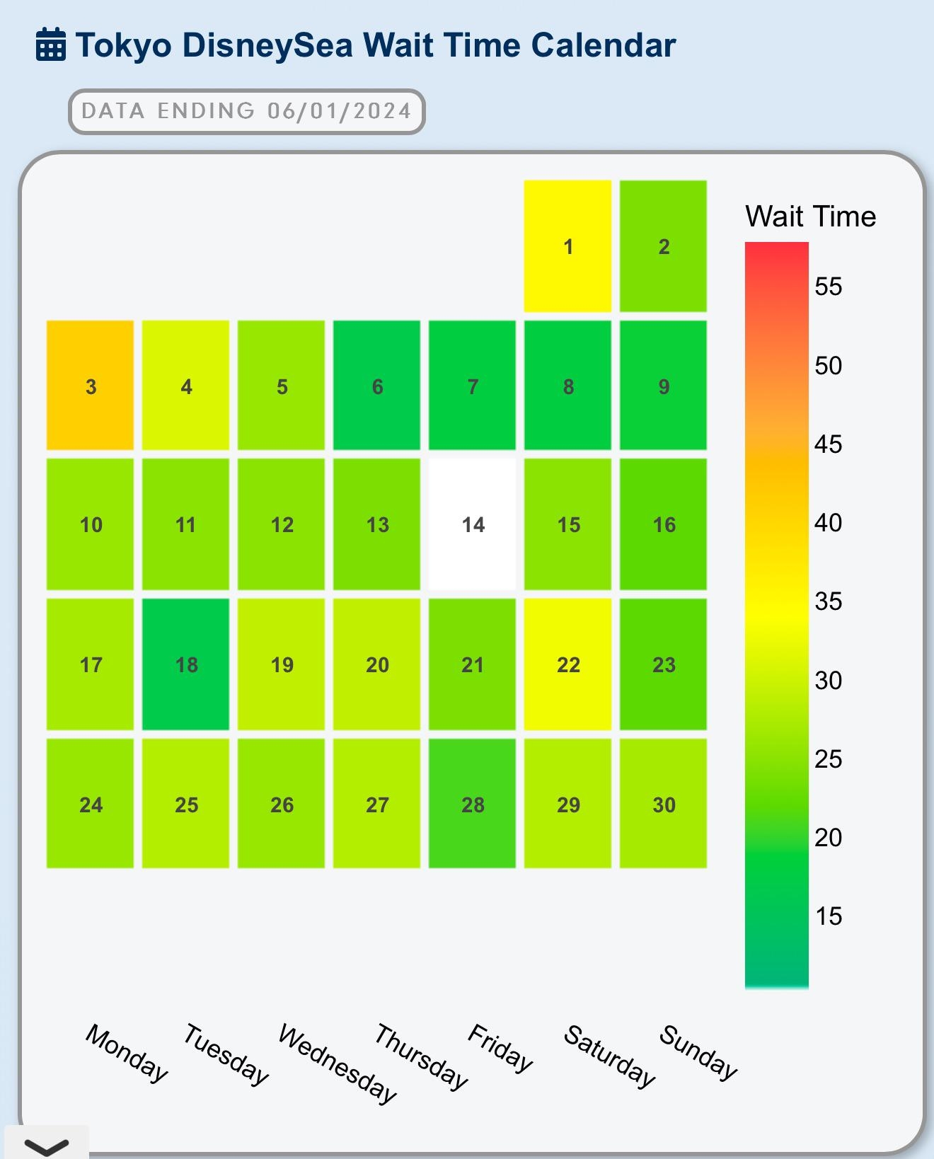Click the Data Ending 06/01/2024 badge
This screenshot has width=934, height=1159.
coord(246,111)
